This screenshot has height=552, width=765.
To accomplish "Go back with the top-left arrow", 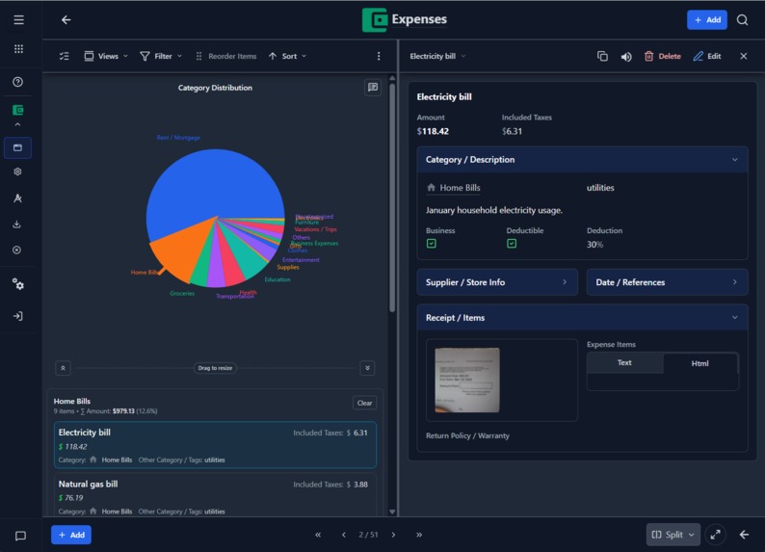I will point(66,20).
